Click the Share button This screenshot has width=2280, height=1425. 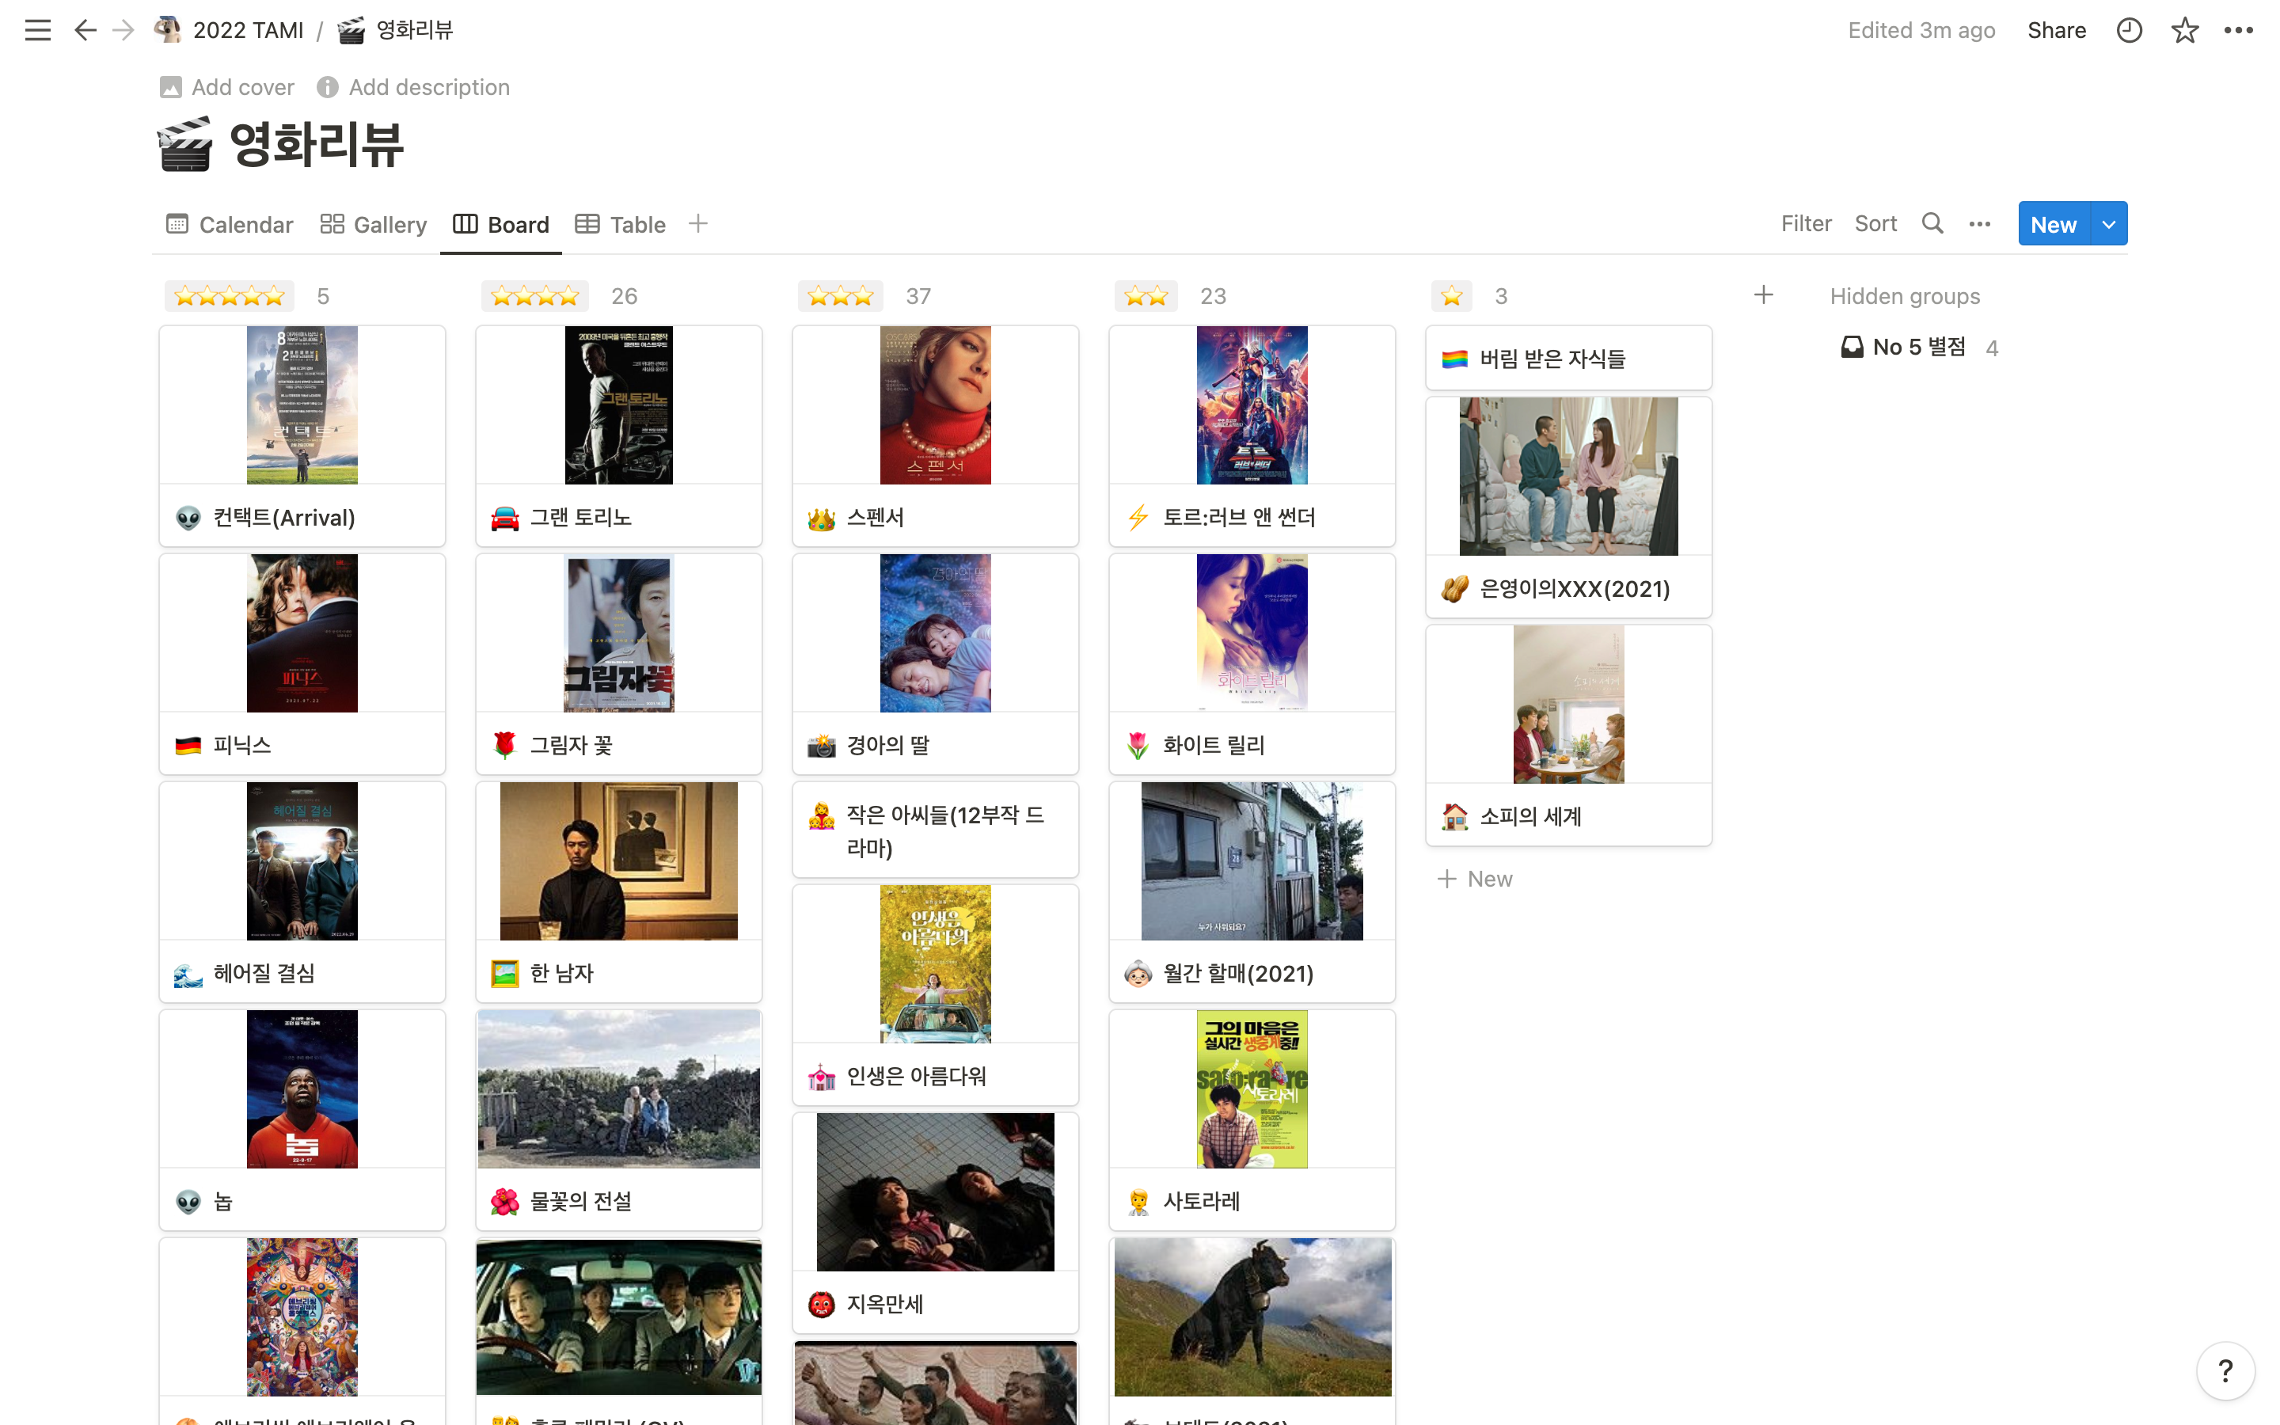pos(2057,30)
